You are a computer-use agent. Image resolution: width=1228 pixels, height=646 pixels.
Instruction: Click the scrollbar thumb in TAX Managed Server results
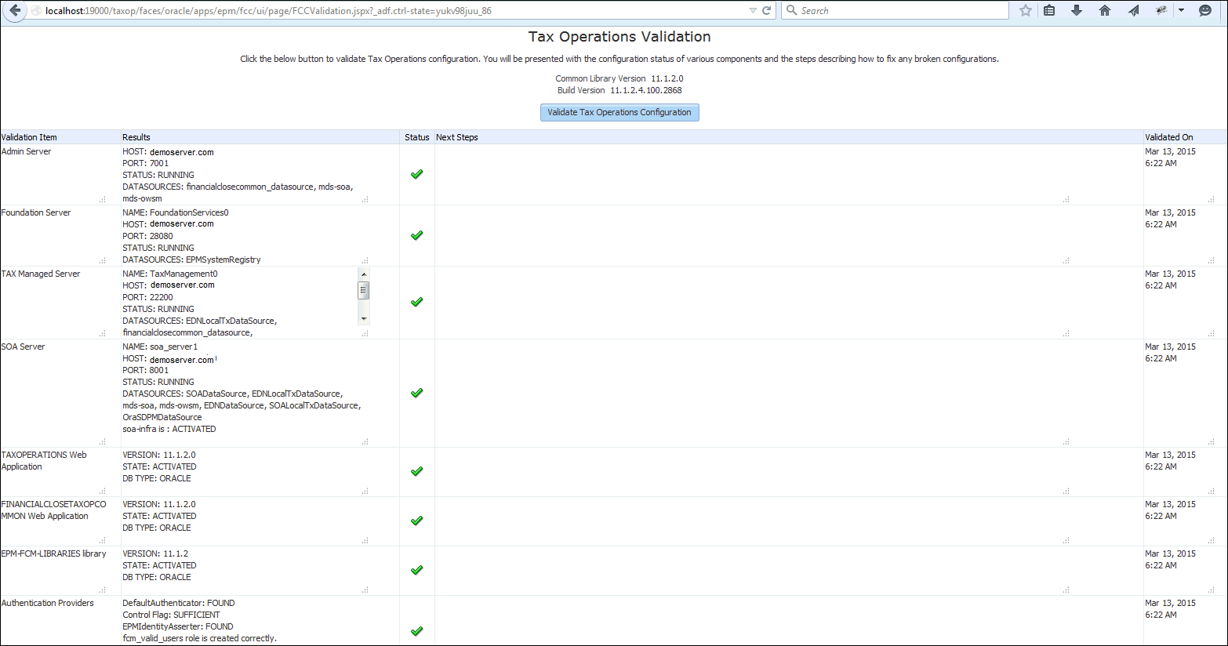tap(364, 291)
